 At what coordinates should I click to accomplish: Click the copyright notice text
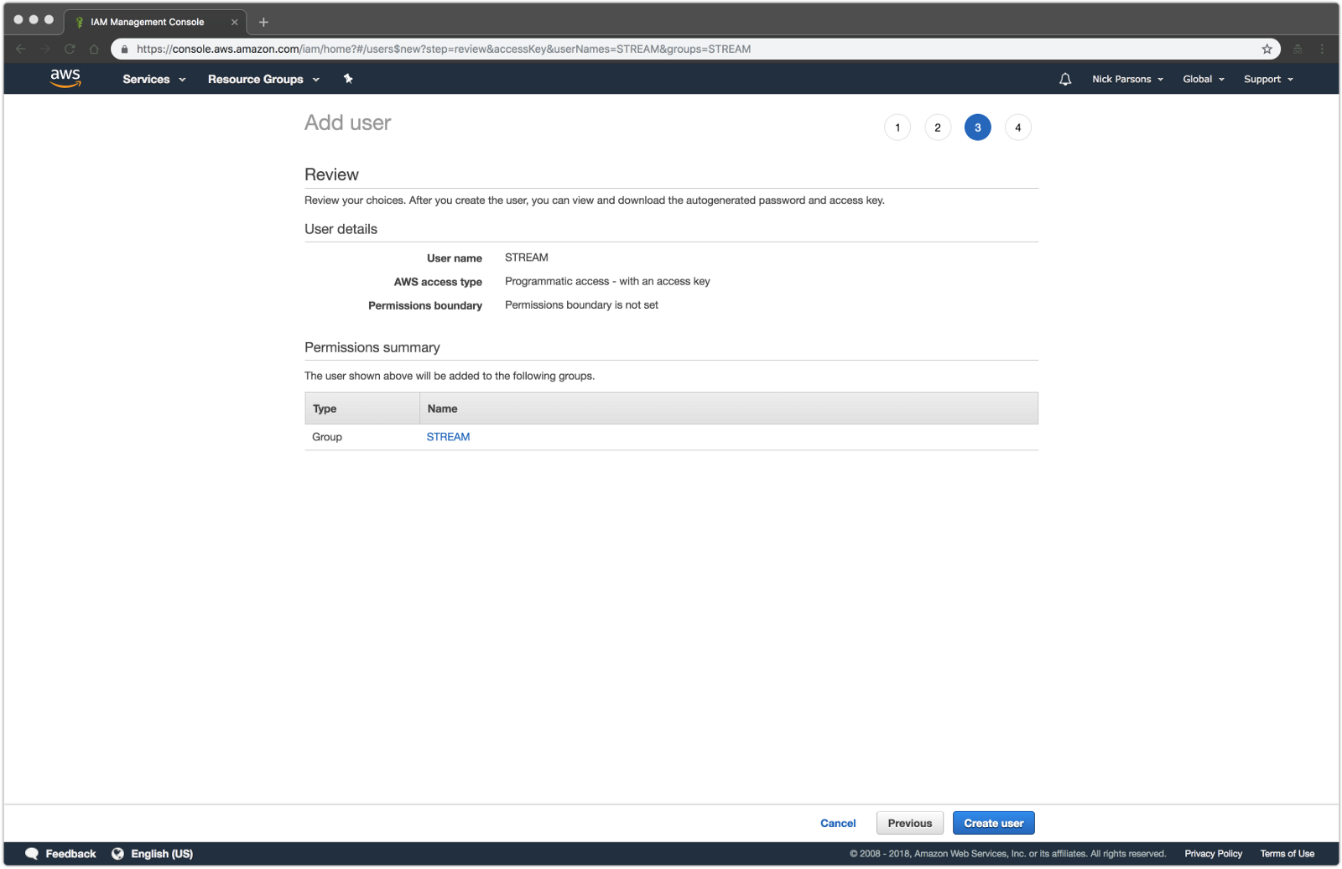(x=1007, y=854)
